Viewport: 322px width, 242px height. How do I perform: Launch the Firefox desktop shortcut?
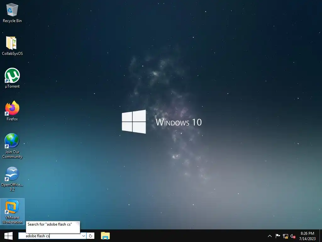(12, 111)
